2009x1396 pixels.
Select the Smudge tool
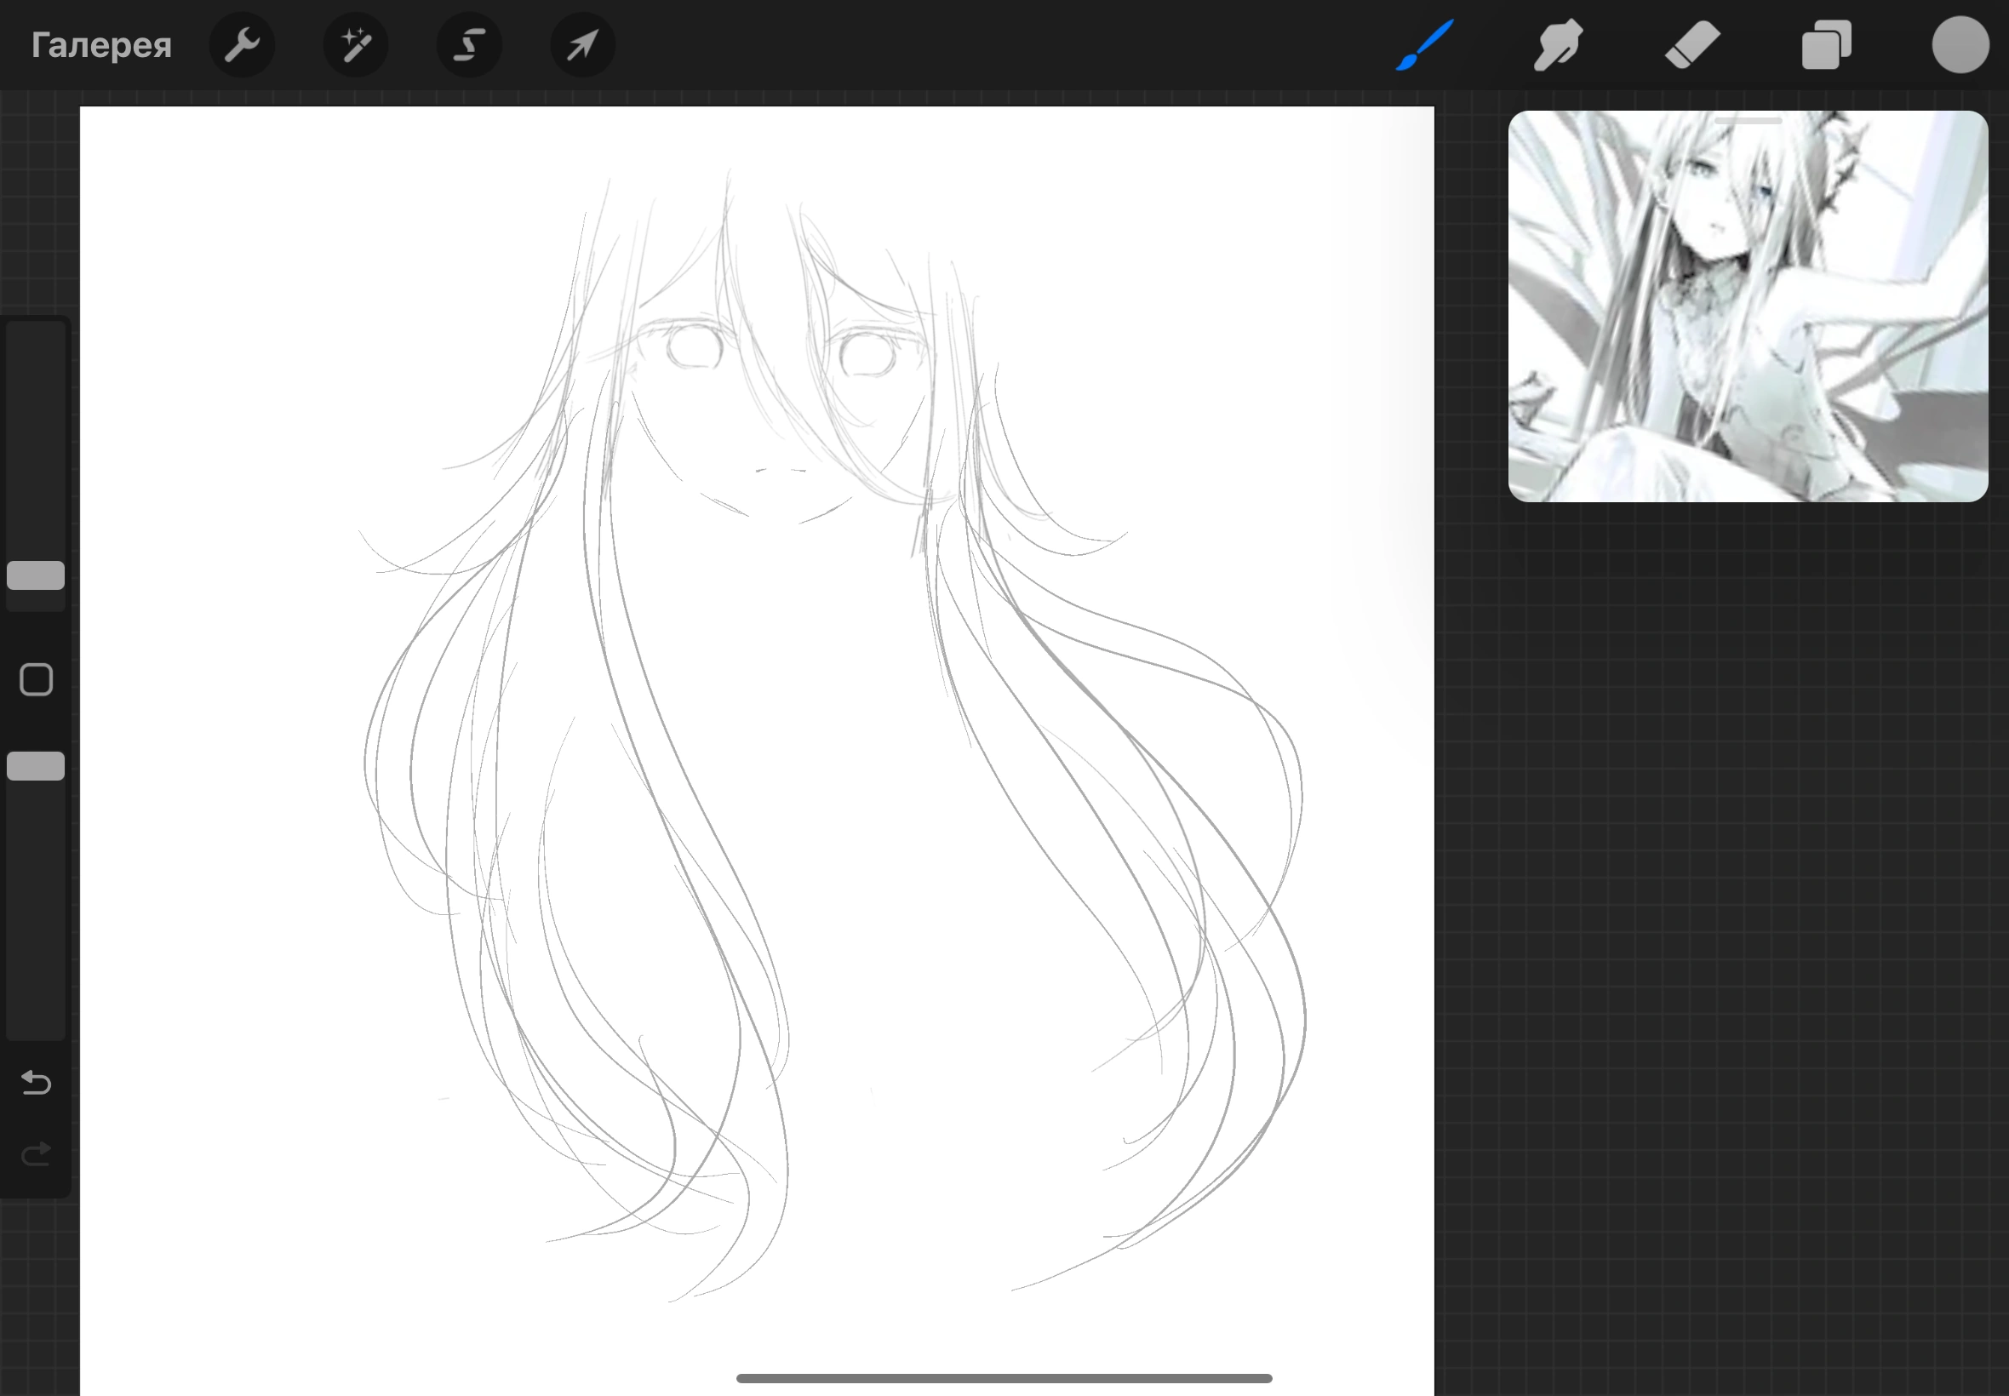click(1558, 44)
